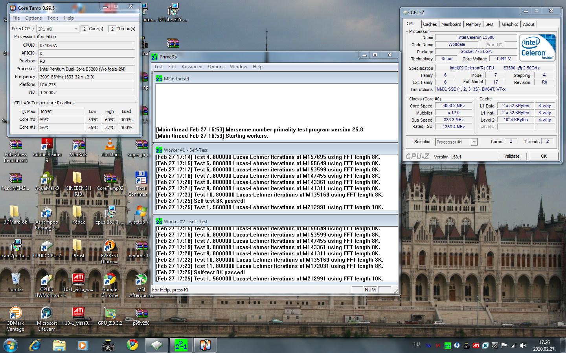Screen dimensions: 566x353
Task: Switch to the Caches tab in CPU-Z
Action: click(430, 24)
